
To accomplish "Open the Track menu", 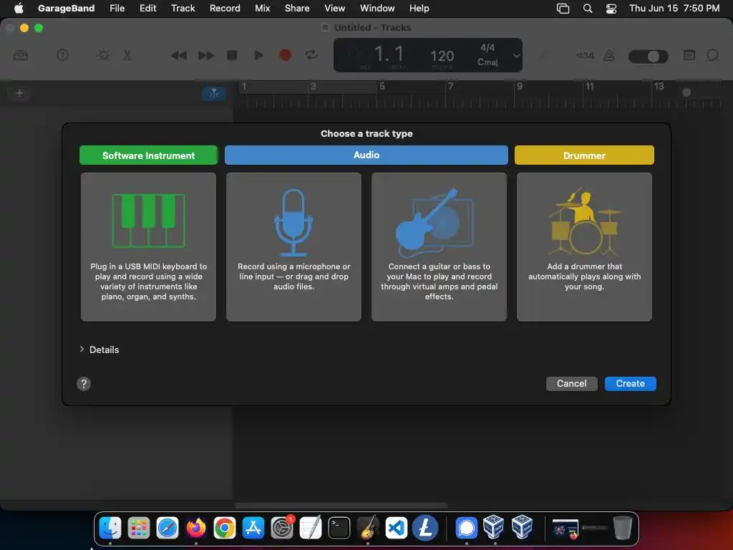I will (x=183, y=8).
